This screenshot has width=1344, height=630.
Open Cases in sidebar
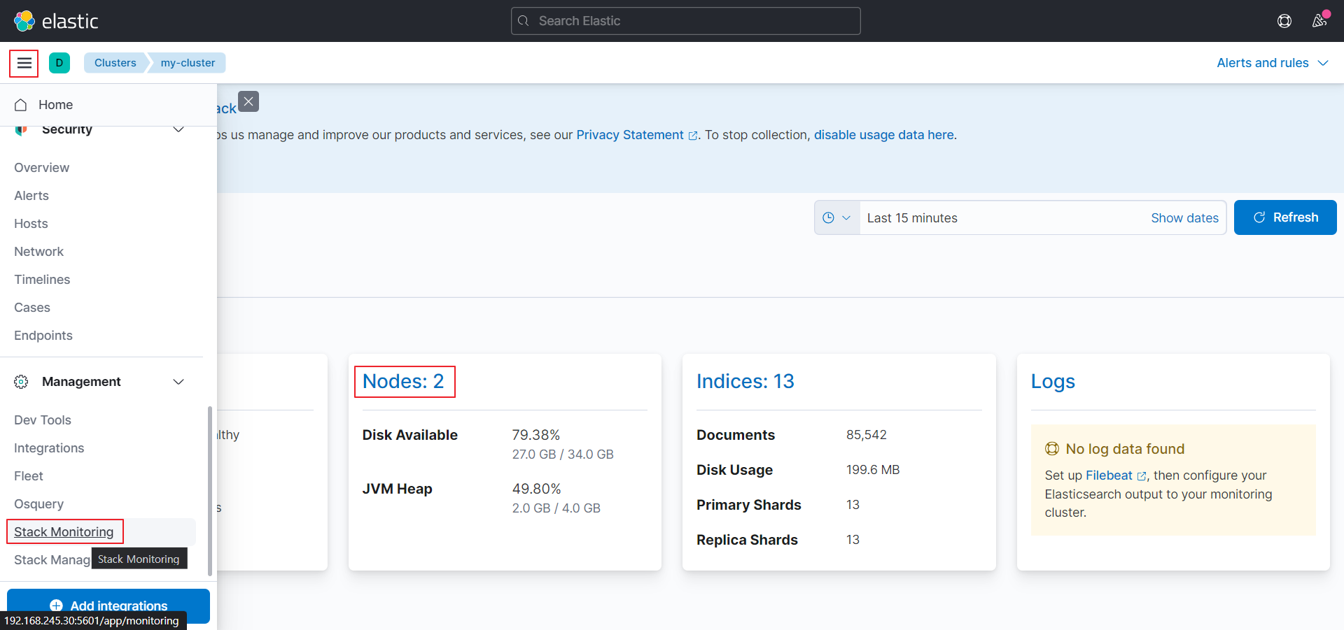pos(32,308)
